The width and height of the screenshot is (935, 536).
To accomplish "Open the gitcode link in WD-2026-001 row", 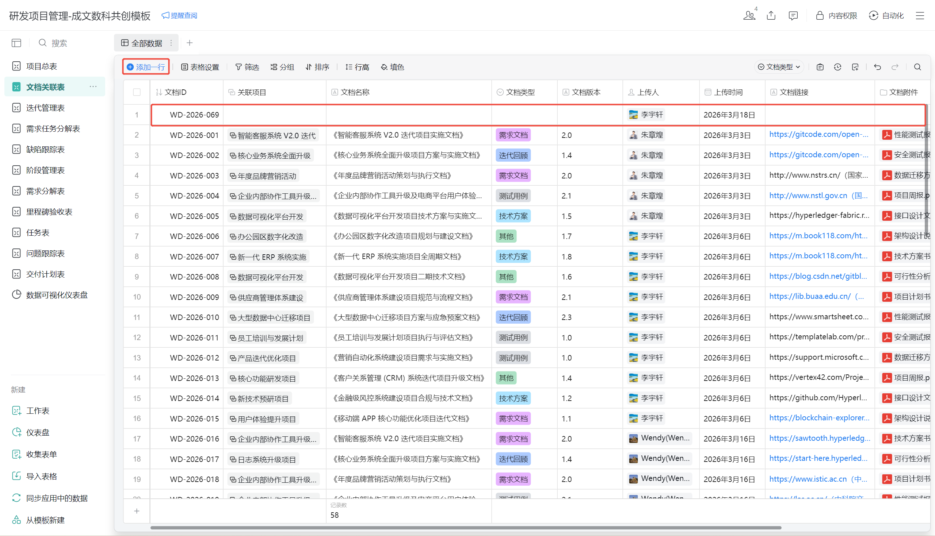I will [x=818, y=135].
